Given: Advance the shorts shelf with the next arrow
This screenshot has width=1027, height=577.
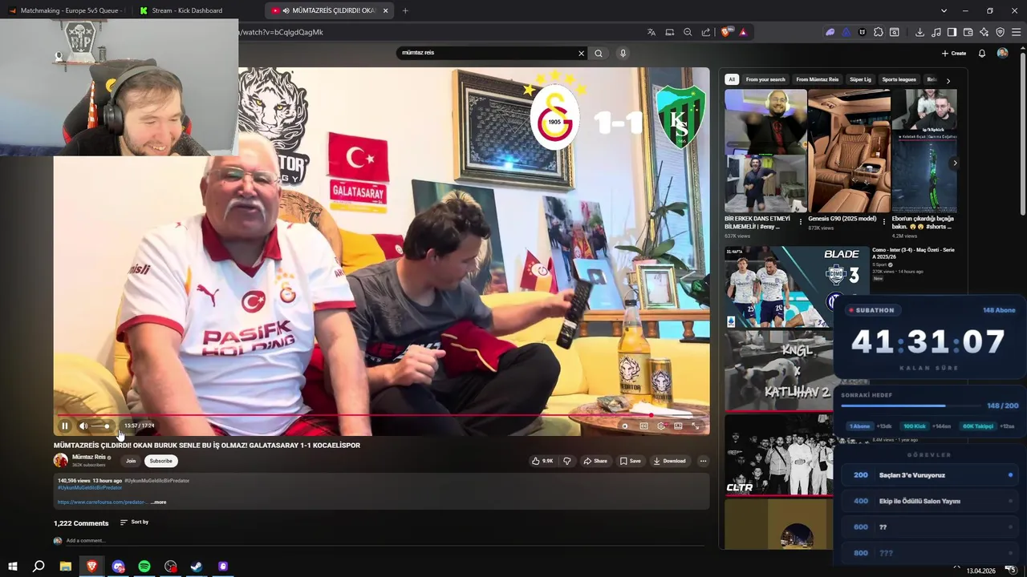Looking at the screenshot, I should point(955,163).
